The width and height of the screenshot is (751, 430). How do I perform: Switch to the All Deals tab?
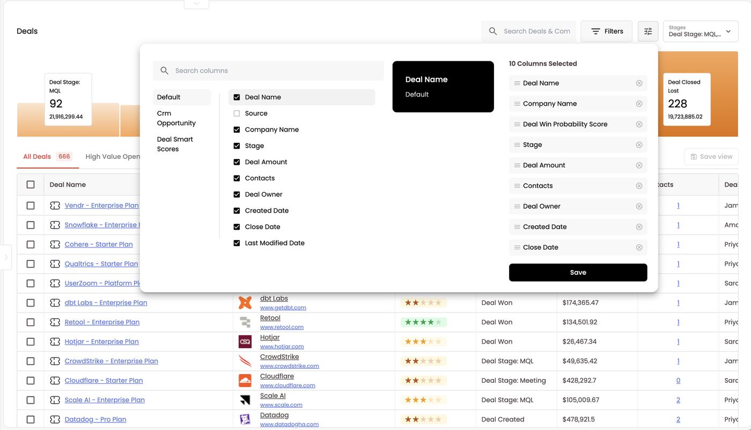pyautogui.click(x=47, y=157)
